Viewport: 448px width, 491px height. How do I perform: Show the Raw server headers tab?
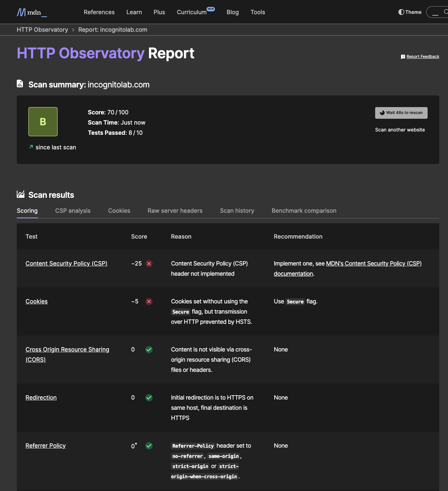[175, 211]
